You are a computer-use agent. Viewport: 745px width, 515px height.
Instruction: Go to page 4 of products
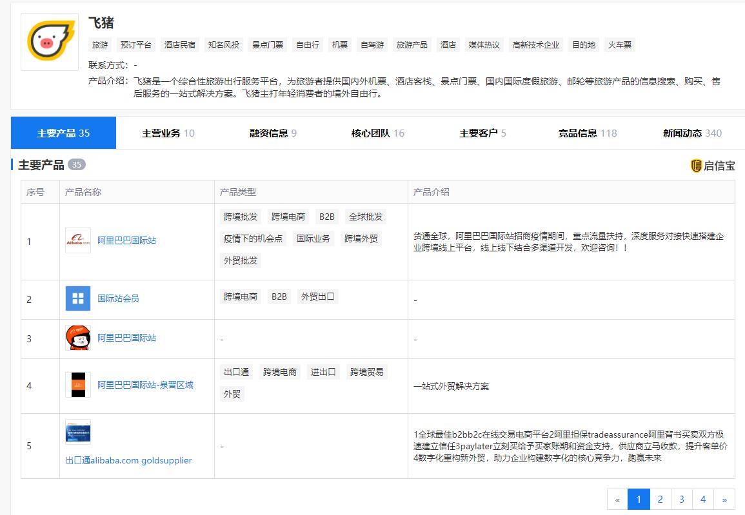pos(702,500)
